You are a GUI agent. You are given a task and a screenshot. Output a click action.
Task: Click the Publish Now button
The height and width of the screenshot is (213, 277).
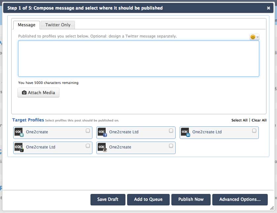pyautogui.click(x=191, y=199)
